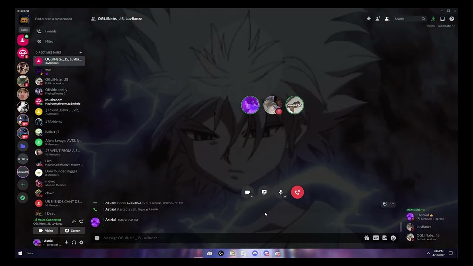
Task: Click the Video button in the voice panel
Action: pyautogui.click(x=46, y=231)
